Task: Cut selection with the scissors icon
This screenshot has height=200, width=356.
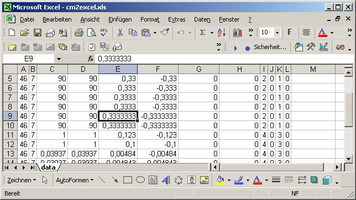Action: coord(120,33)
